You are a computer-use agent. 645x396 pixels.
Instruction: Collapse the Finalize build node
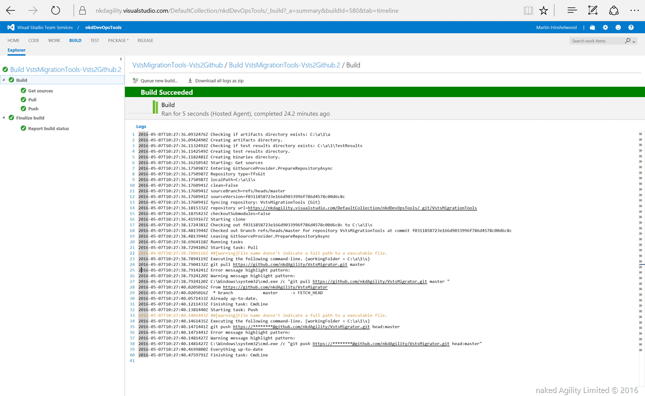[x=4, y=118]
